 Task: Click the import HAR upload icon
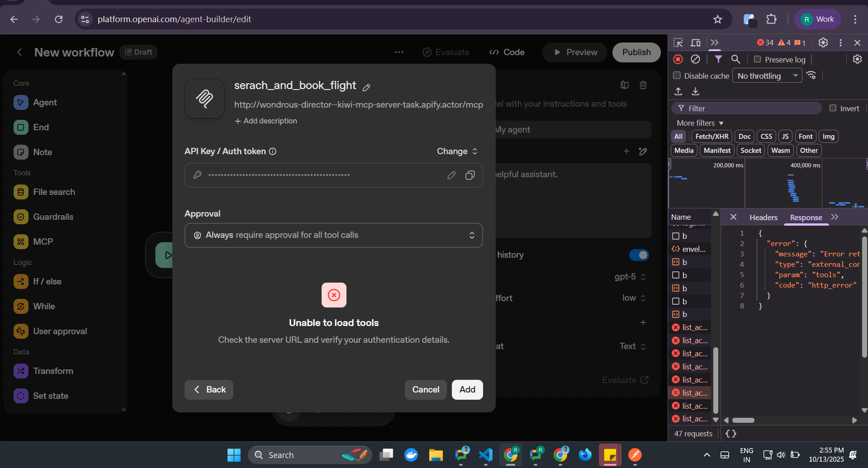point(678,91)
